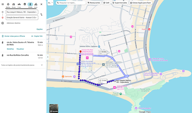Click the '13 min' route label on map
The image size is (192, 113).
point(102,81)
